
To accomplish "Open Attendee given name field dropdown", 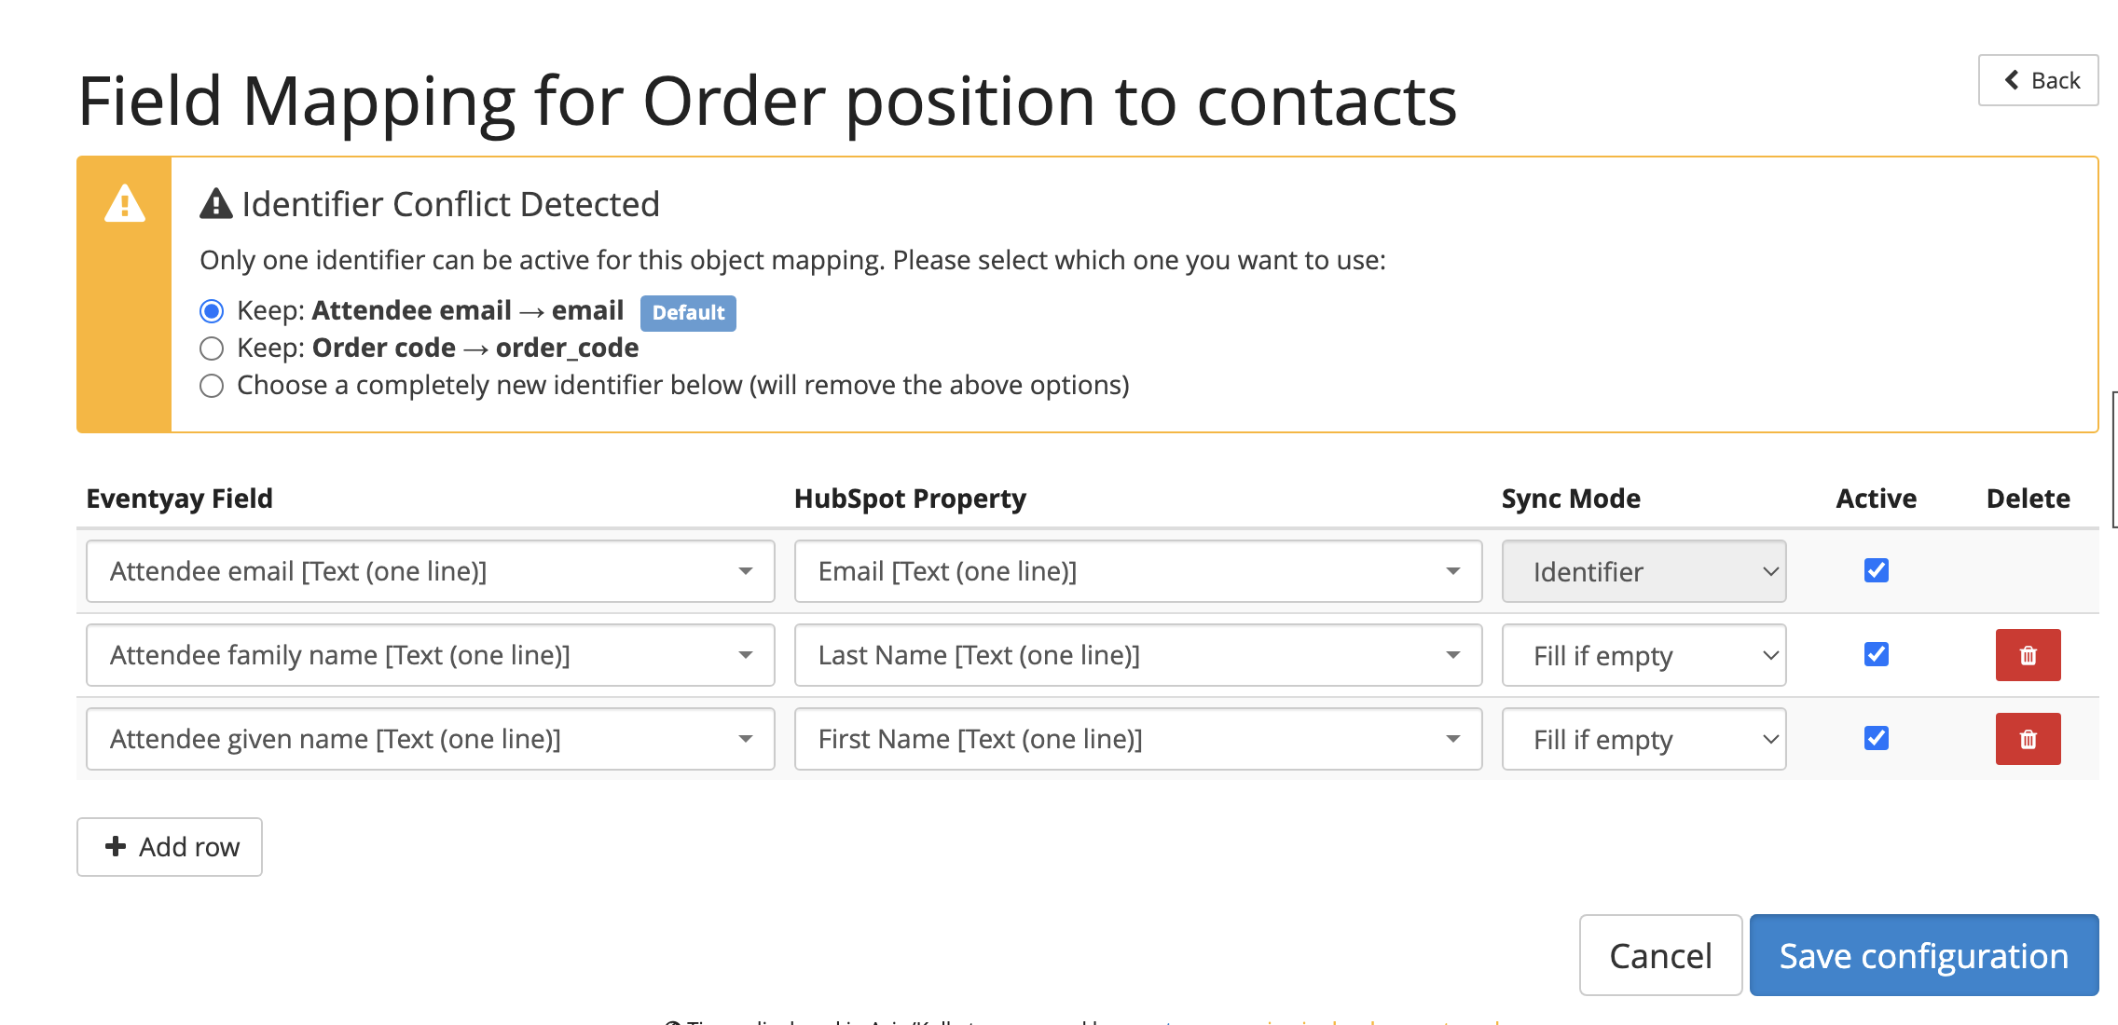I will point(431,739).
